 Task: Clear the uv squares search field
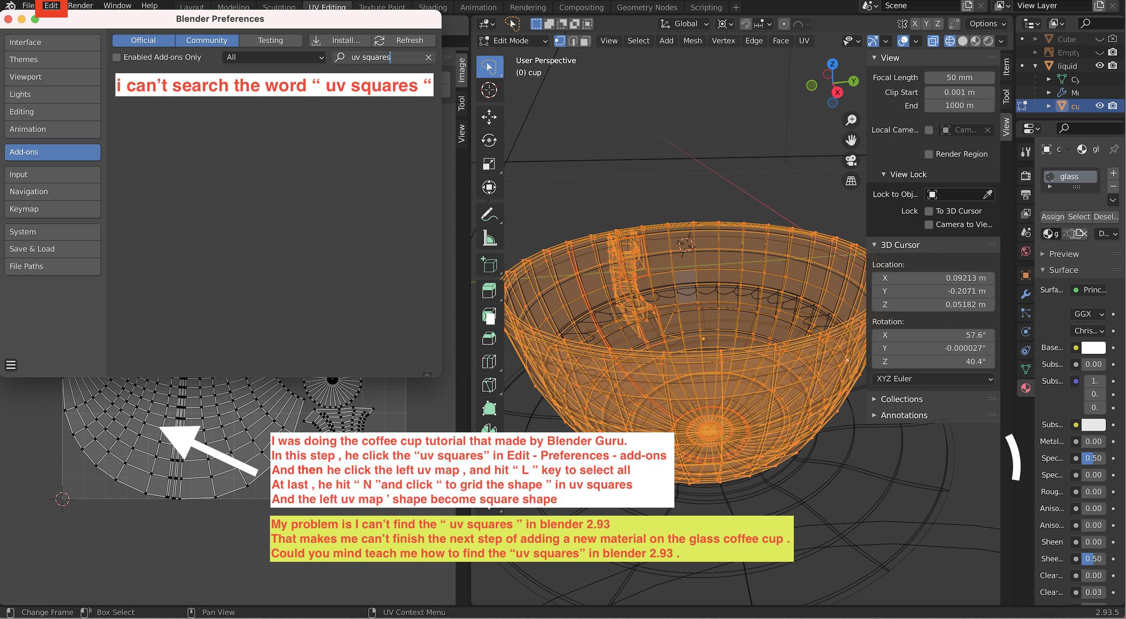429,57
